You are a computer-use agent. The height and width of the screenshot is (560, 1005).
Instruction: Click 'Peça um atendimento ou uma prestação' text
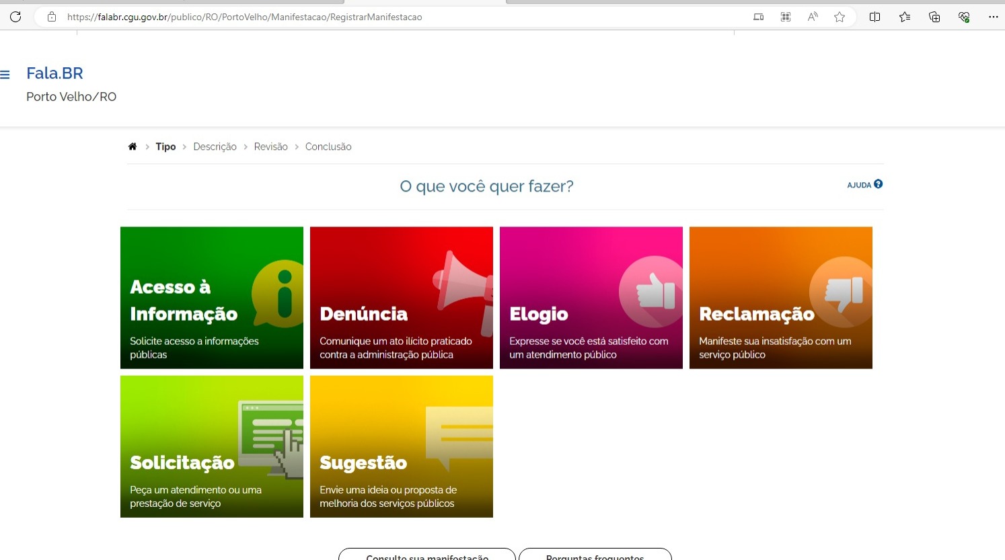(x=196, y=496)
